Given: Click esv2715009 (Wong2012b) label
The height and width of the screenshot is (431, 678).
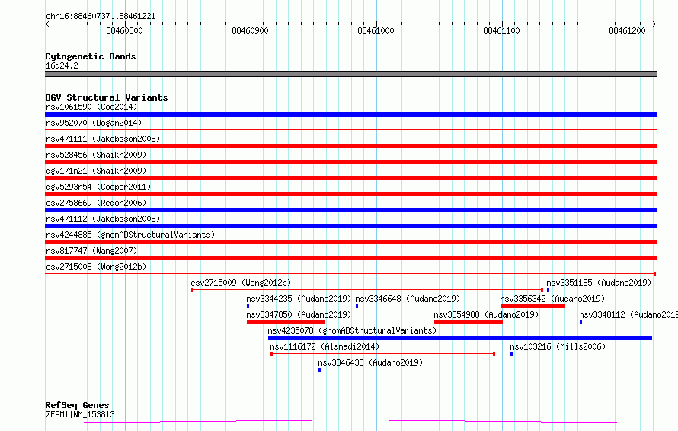Looking at the screenshot, I should point(241,283).
